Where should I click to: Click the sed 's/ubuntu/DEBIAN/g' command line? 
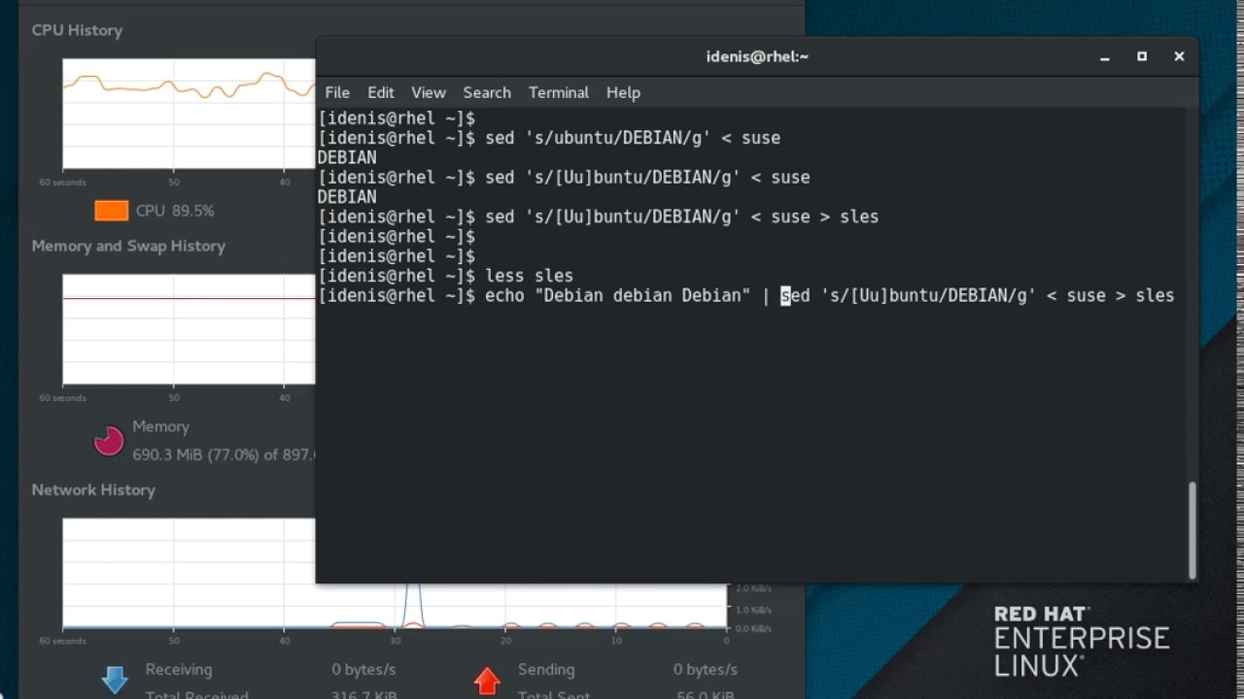tap(549, 138)
